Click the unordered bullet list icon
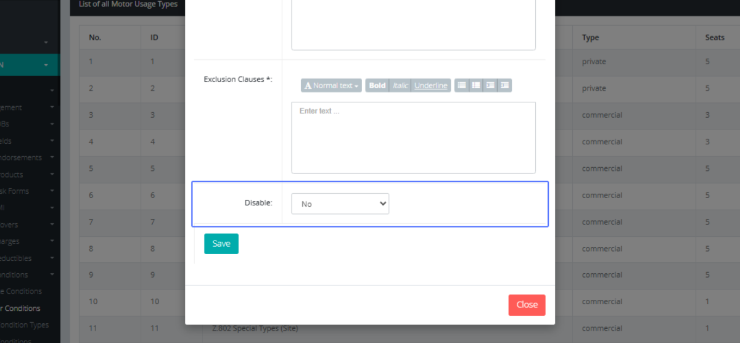 461,85
